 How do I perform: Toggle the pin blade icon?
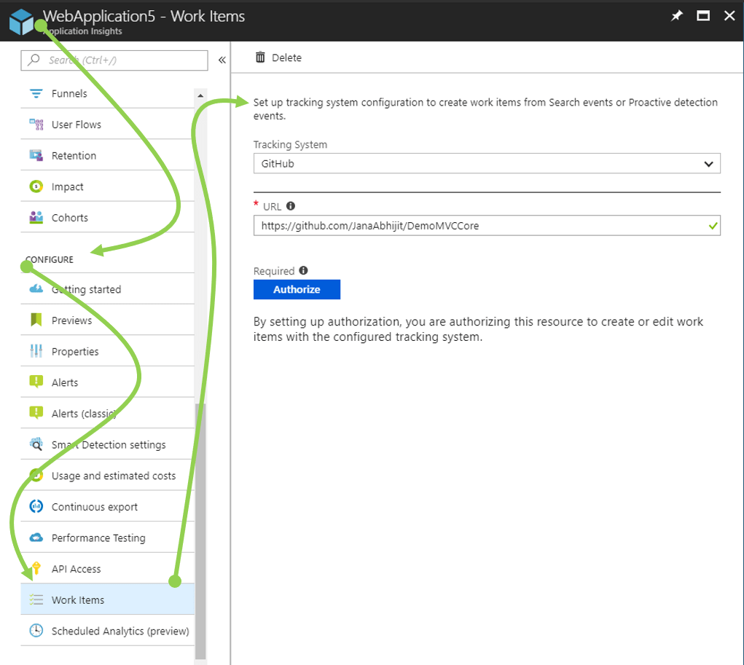676,15
